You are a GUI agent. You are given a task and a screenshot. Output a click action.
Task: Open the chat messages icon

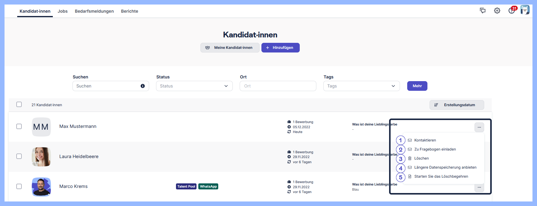pyautogui.click(x=482, y=11)
